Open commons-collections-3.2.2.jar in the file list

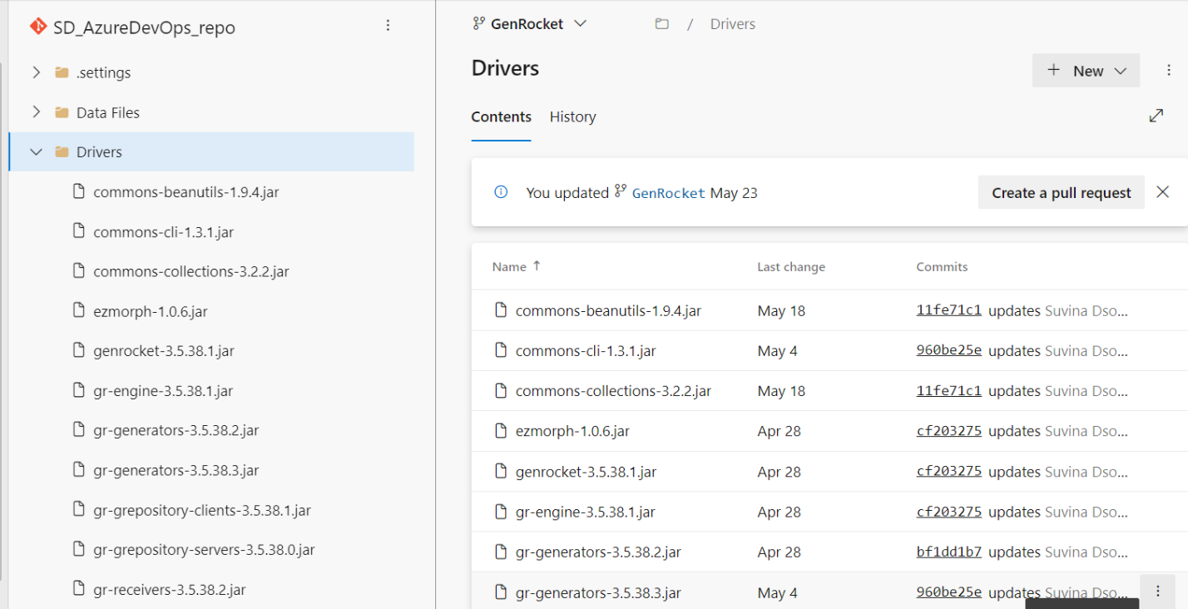613,391
